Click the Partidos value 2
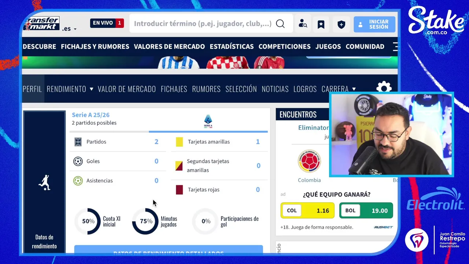 156,142
